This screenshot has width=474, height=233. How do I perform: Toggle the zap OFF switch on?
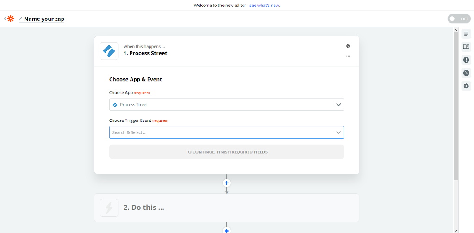pyautogui.click(x=459, y=19)
